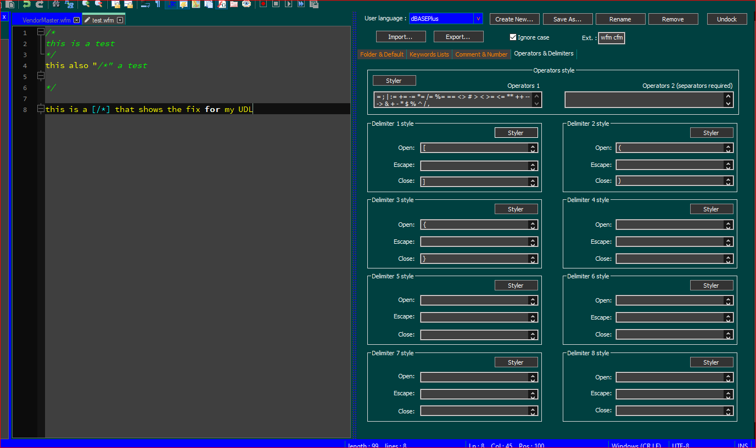
Task: Open the Delimiter 4 style Styler
Action: tap(712, 209)
